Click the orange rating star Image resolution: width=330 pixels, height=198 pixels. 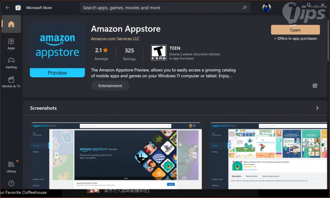[106, 50]
